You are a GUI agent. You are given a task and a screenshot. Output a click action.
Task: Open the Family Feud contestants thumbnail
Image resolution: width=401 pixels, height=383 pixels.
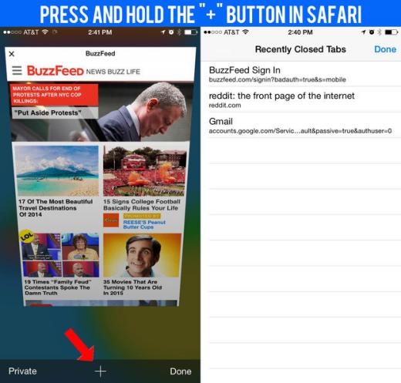click(61, 255)
